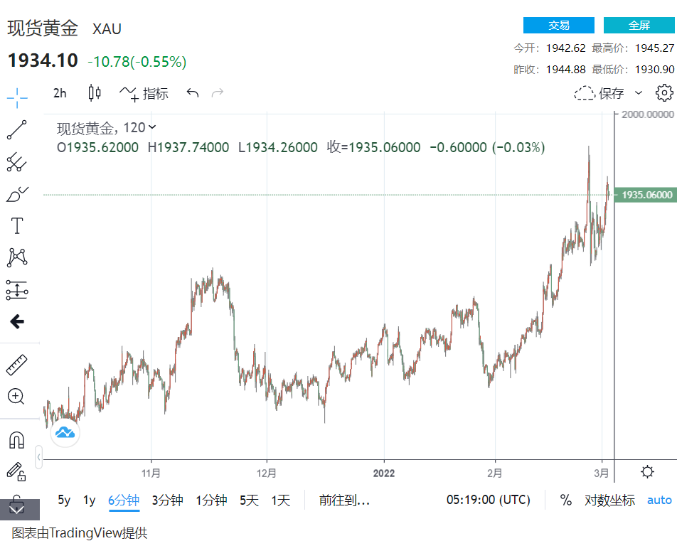Click the 全屏 fullscreen button
Screen dimensions: 677x541
pyautogui.click(x=639, y=26)
